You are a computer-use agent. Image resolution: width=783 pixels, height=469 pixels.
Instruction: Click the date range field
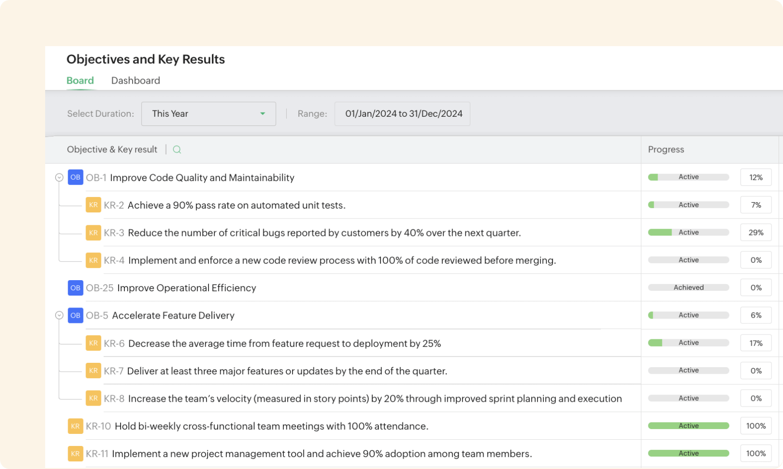(402, 114)
